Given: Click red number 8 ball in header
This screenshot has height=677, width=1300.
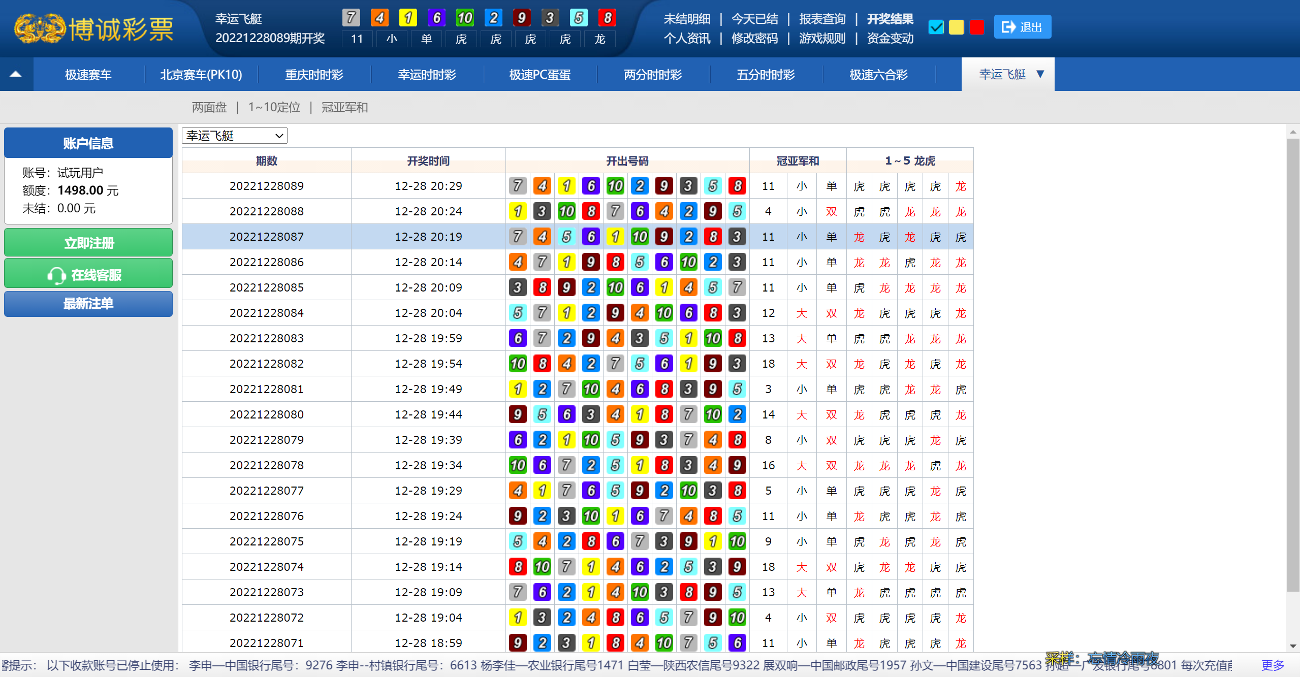Looking at the screenshot, I should [x=607, y=18].
